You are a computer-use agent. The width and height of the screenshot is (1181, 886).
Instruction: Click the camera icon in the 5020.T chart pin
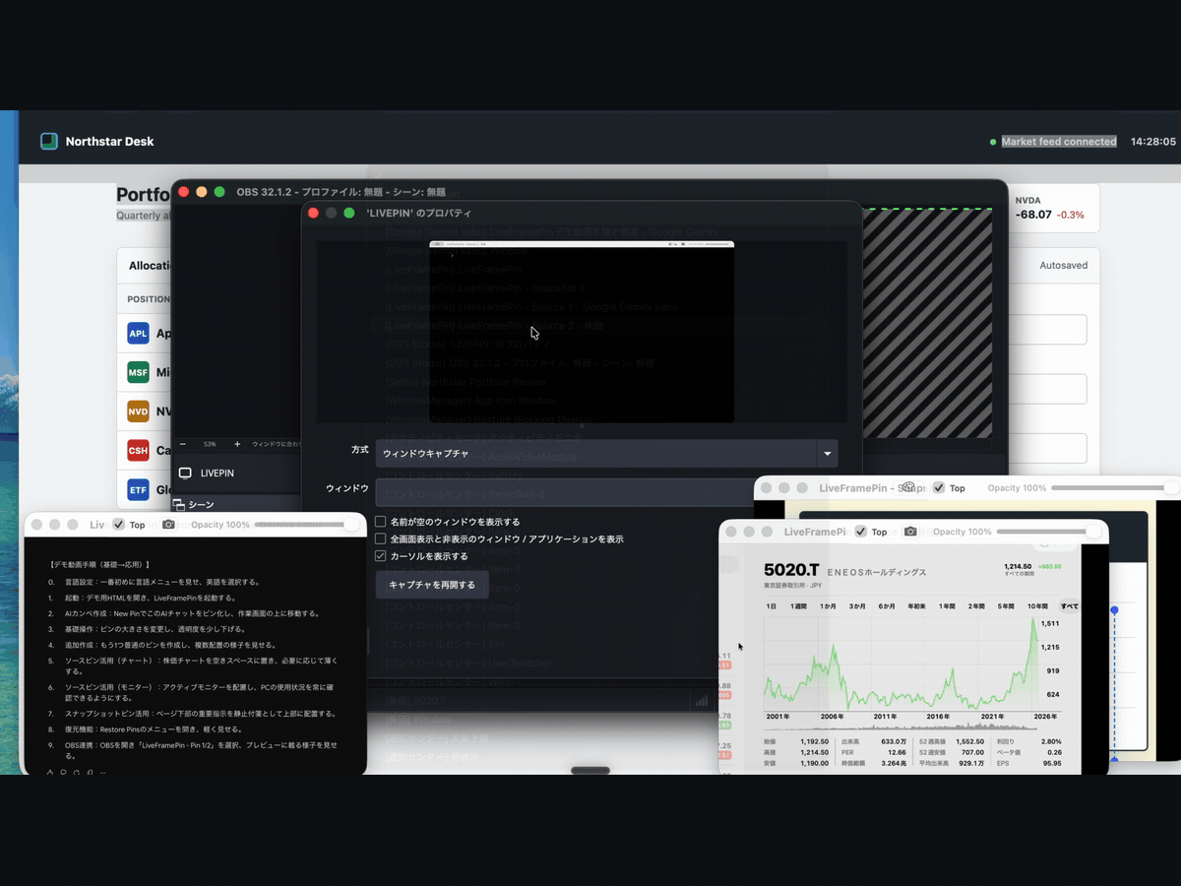pos(910,532)
